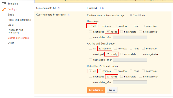Toggle Homepage unavailable_after checkbox

(91, 37)
